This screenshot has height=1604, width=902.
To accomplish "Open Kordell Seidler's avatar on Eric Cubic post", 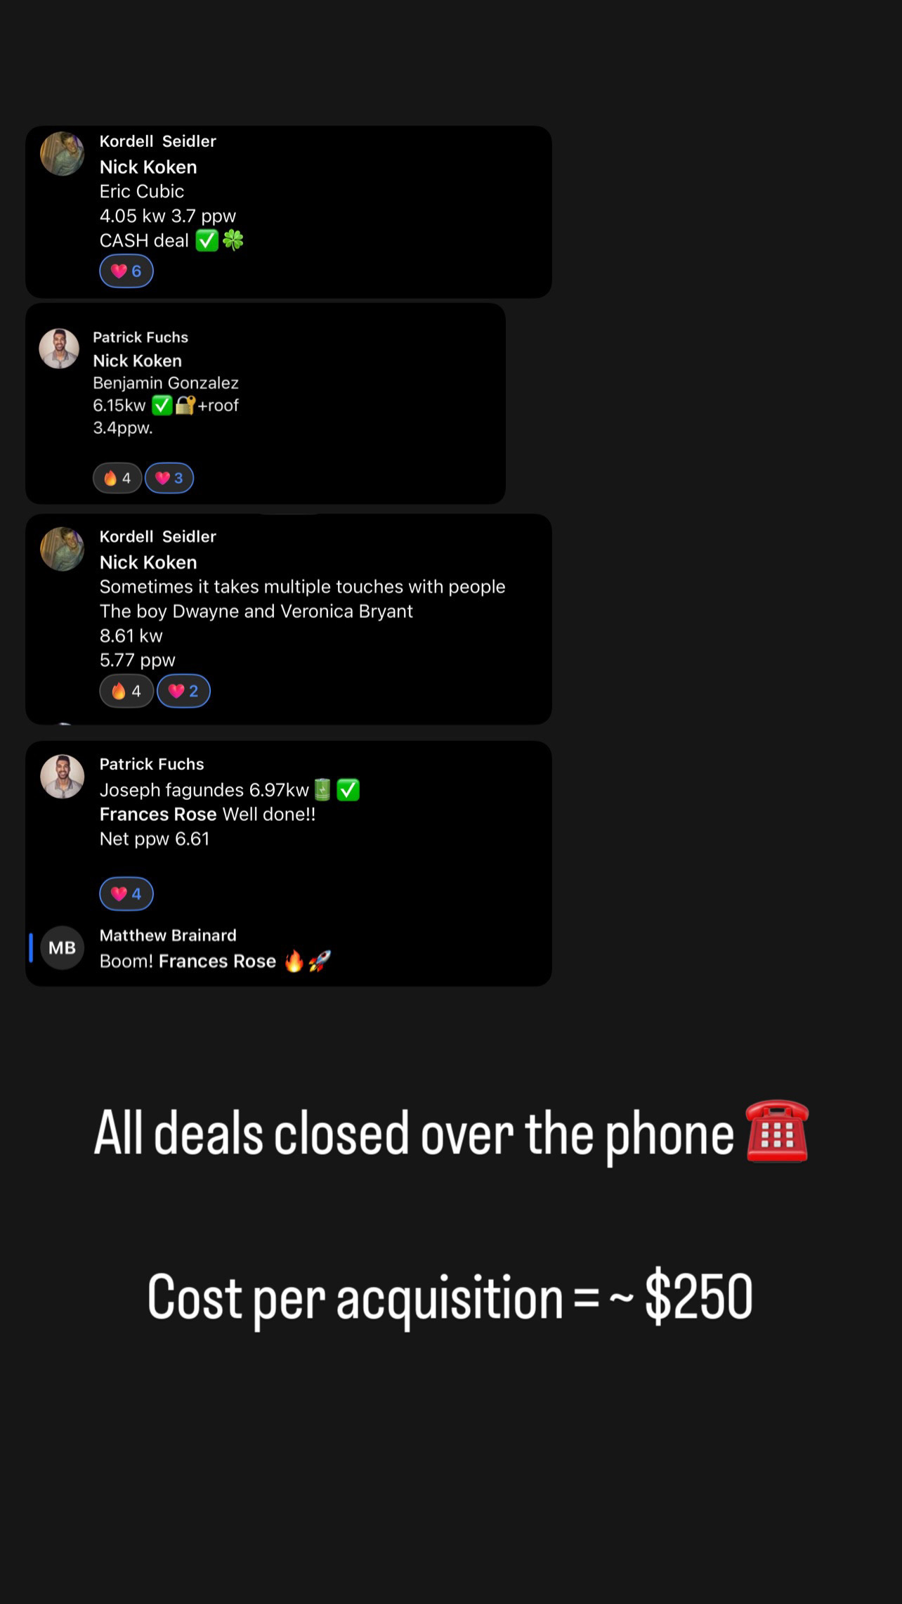I will tap(62, 153).
